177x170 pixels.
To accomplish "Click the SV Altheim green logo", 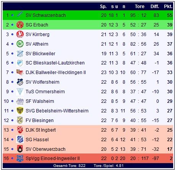I will pyautogui.click(x=20, y=44).
